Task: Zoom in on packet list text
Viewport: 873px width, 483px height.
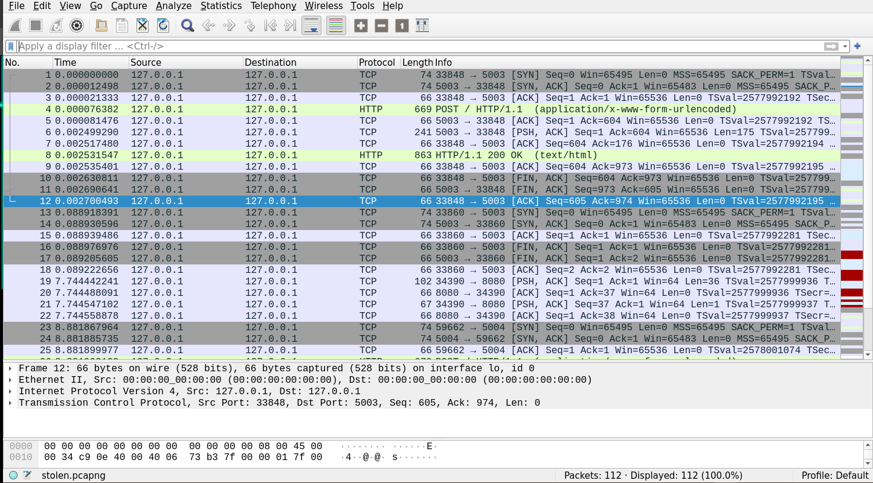Action: [x=361, y=25]
